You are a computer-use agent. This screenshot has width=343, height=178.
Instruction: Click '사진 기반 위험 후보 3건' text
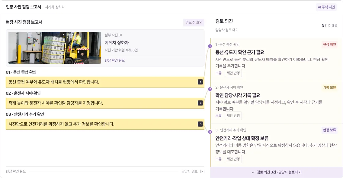121,50
